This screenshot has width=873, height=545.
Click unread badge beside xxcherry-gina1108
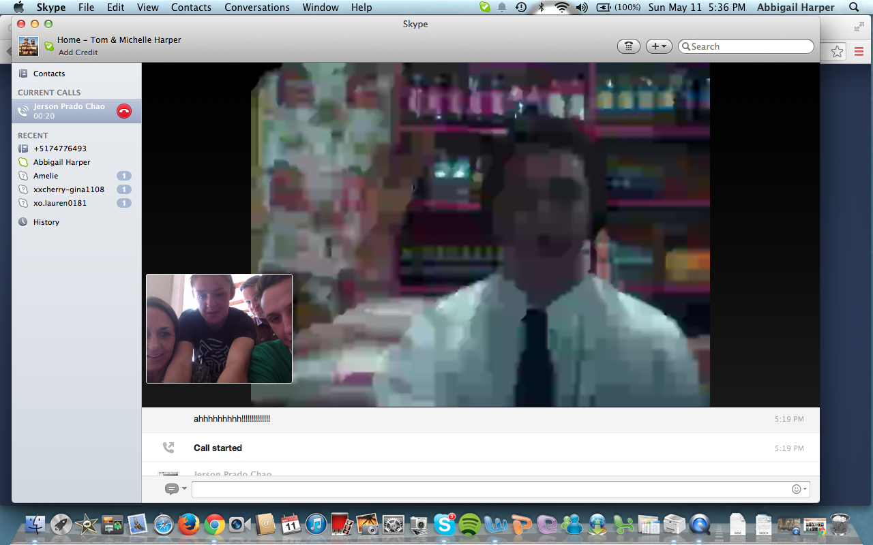(124, 189)
